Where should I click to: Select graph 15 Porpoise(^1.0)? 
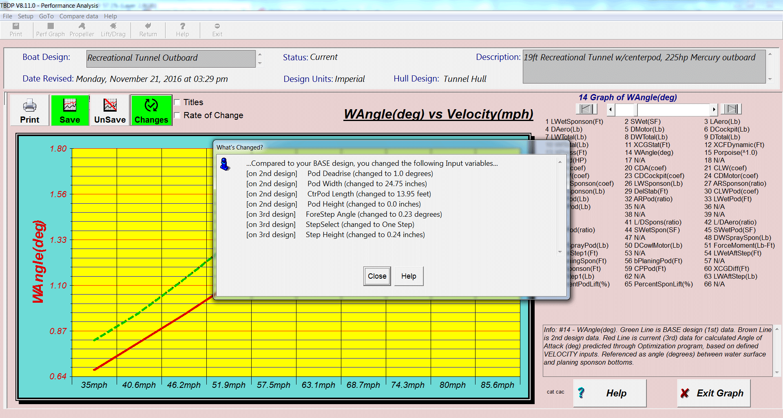(x=730, y=152)
